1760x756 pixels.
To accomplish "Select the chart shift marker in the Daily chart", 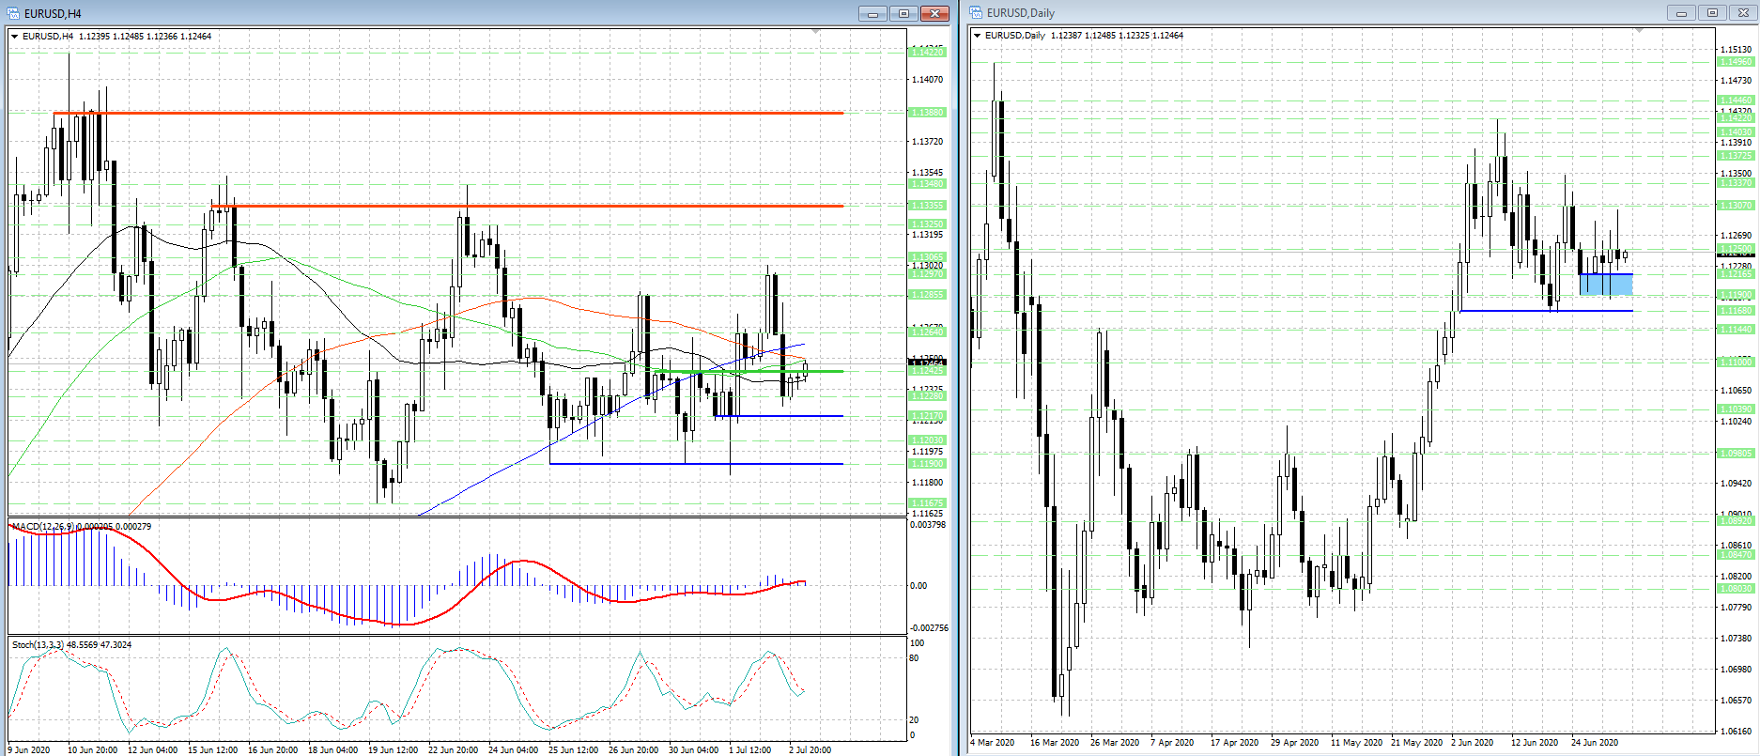I will click(x=1639, y=31).
